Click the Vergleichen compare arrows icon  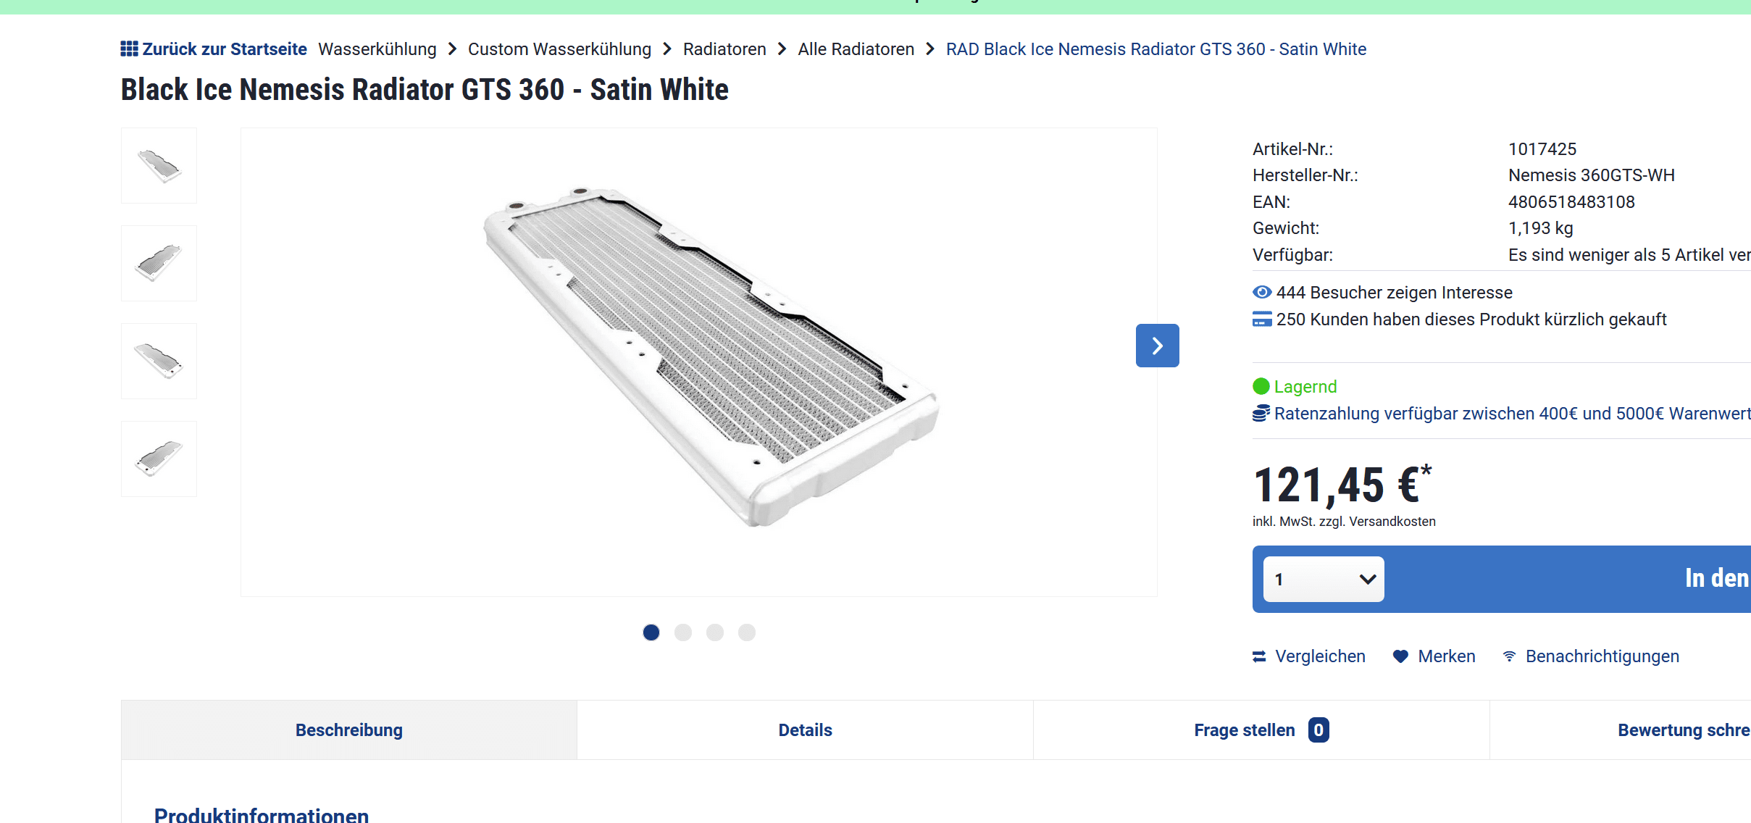click(1259, 656)
